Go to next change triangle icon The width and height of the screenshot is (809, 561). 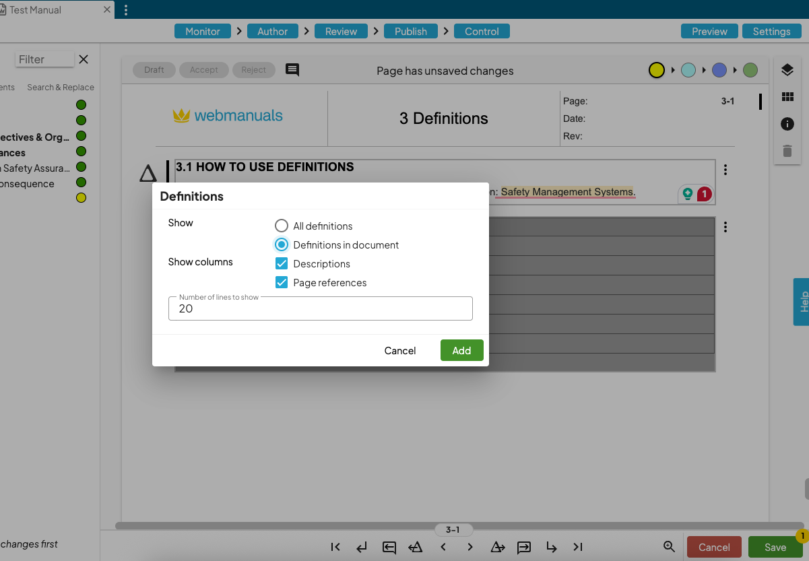[x=498, y=547]
